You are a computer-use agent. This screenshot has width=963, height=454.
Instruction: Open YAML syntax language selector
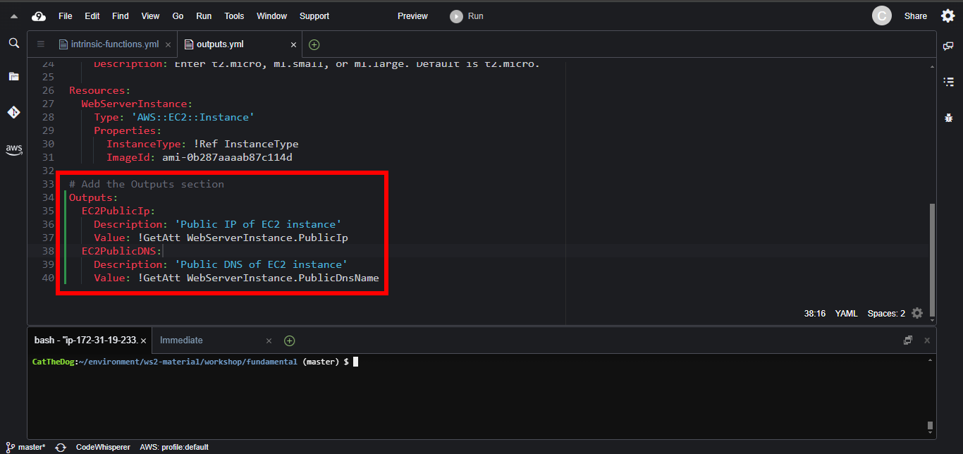point(846,314)
